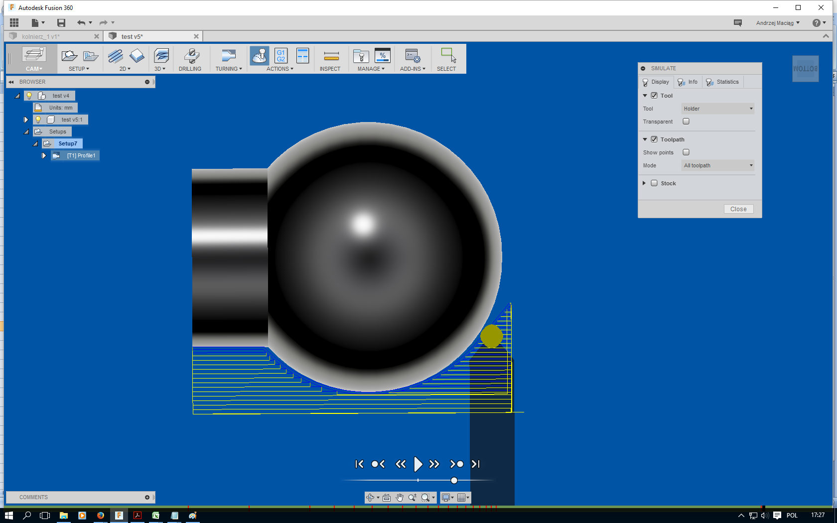Open the ACTIONS dropdown menu
Viewport: 837px width, 523px height.
pos(279,69)
